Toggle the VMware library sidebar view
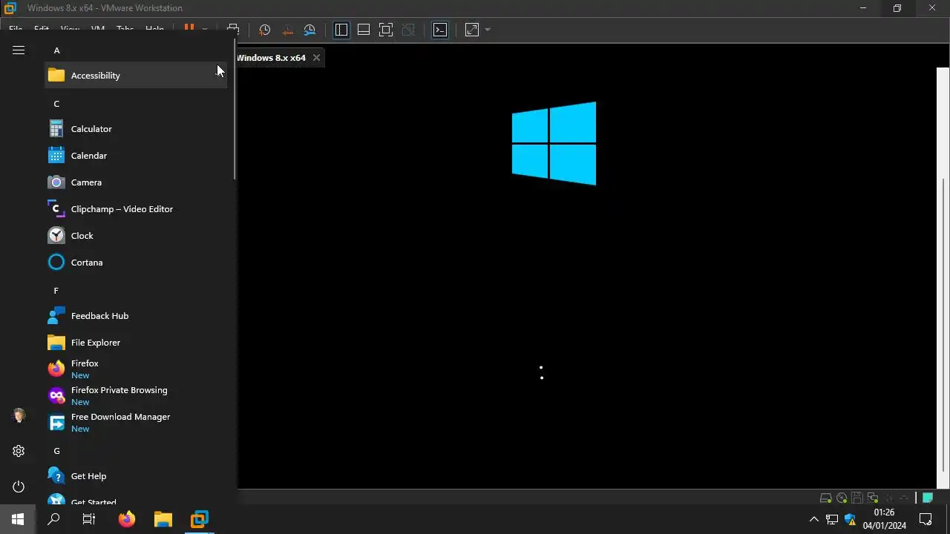Viewport: 950px width, 534px height. coord(341,30)
